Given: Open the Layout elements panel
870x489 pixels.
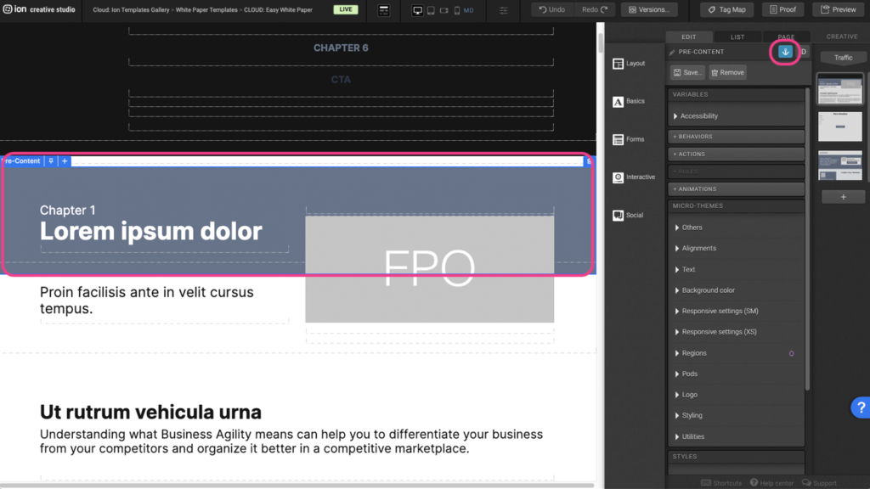Looking at the screenshot, I should coord(629,64).
